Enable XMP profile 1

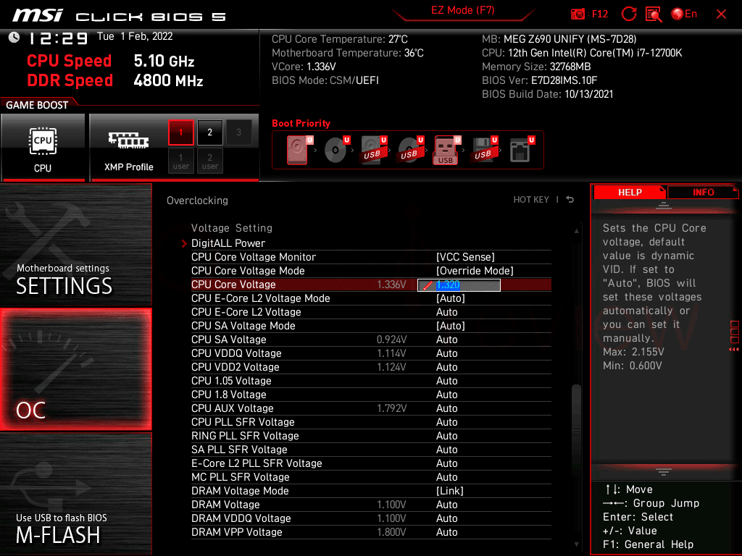click(180, 132)
